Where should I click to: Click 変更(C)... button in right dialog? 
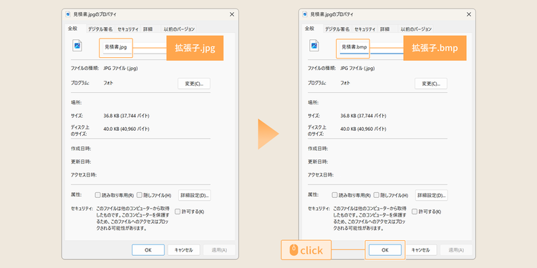click(431, 84)
